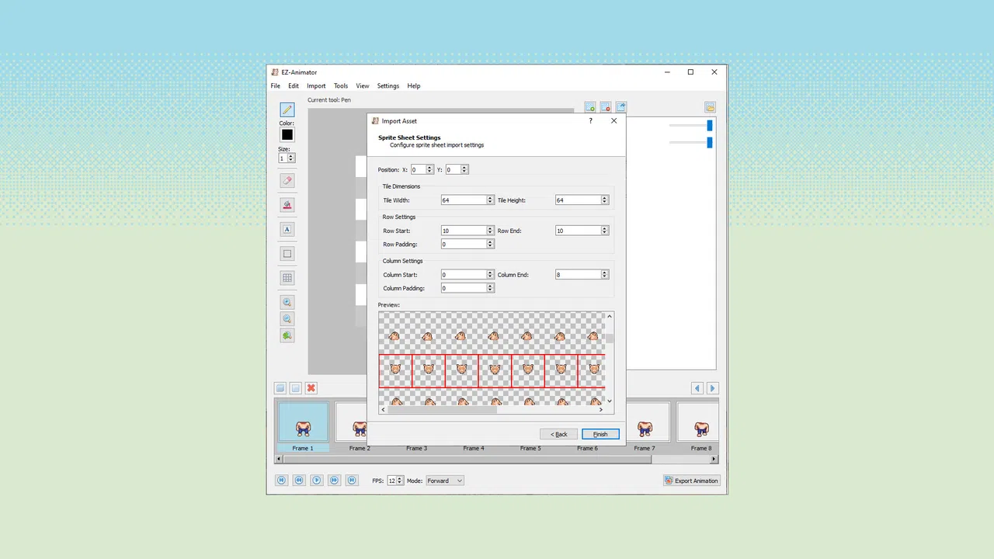Screen dimensions: 994x559
Task: Click the pen Size stepper arrows
Action: pos(291,158)
